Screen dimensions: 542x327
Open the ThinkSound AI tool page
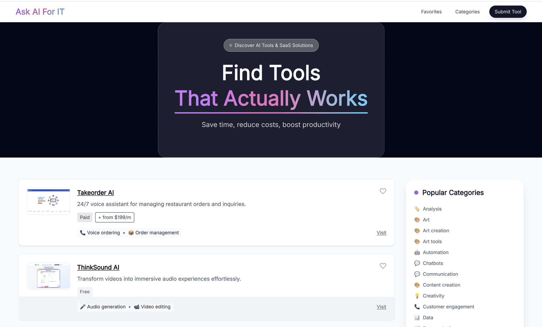(98, 267)
